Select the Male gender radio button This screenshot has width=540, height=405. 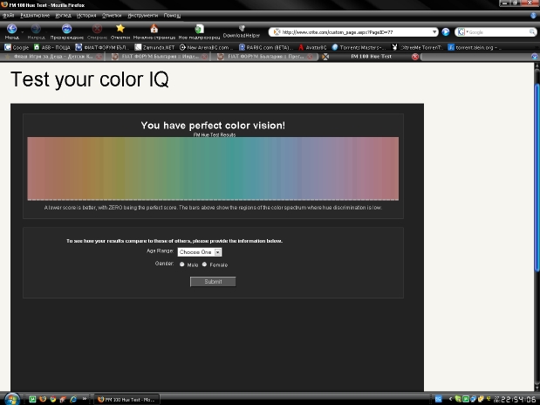181,264
